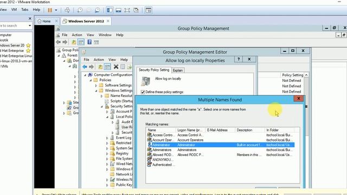
Task: Click back arrow in Group Policy Management toolbar
Action: (59, 42)
